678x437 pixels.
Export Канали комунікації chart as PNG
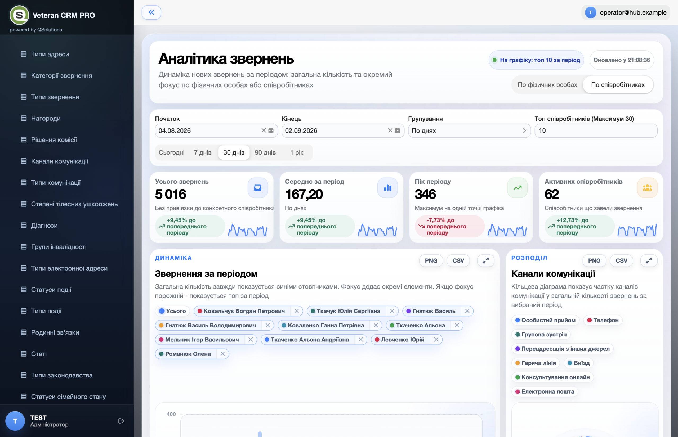[594, 260]
